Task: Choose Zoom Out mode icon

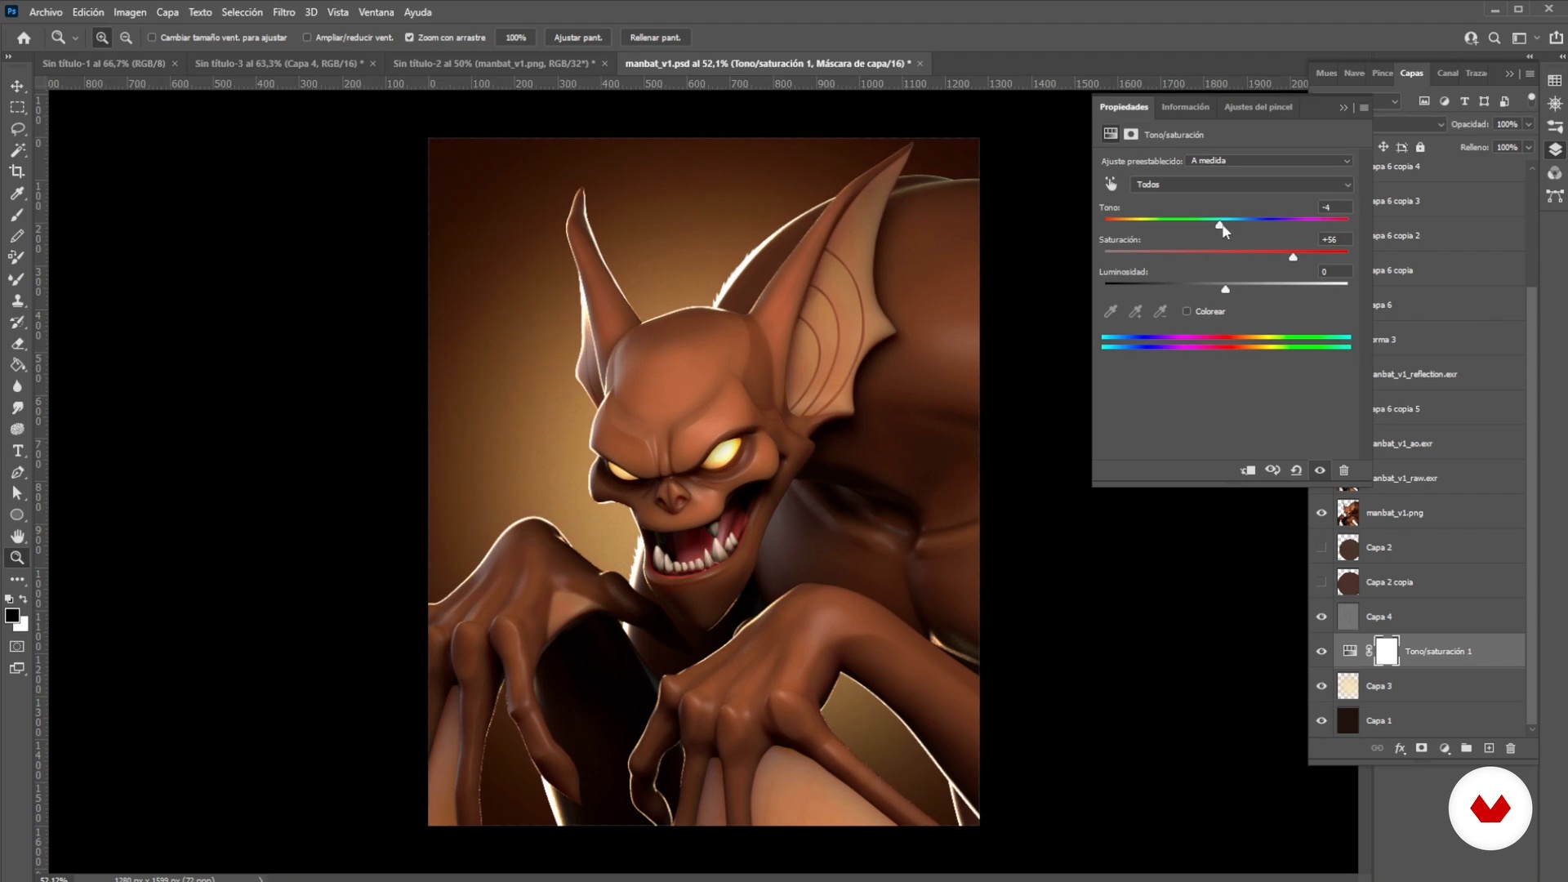Action: [x=126, y=38]
